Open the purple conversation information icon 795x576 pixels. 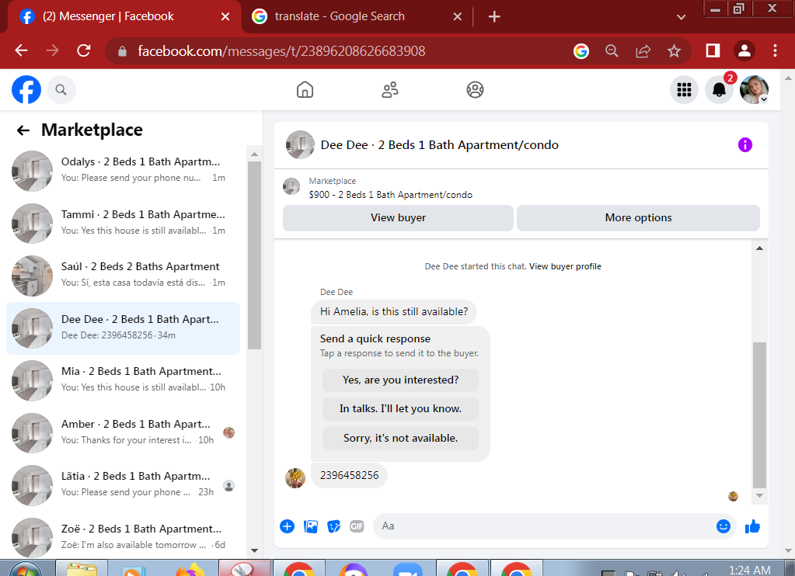pos(744,145)
